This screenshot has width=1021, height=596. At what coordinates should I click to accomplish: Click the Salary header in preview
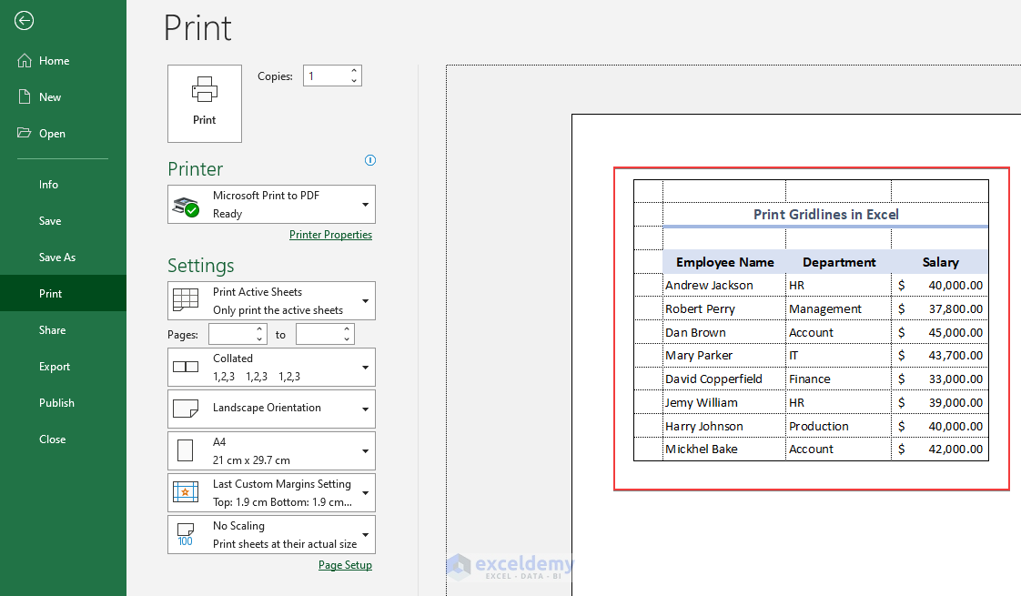coord(940,262)
